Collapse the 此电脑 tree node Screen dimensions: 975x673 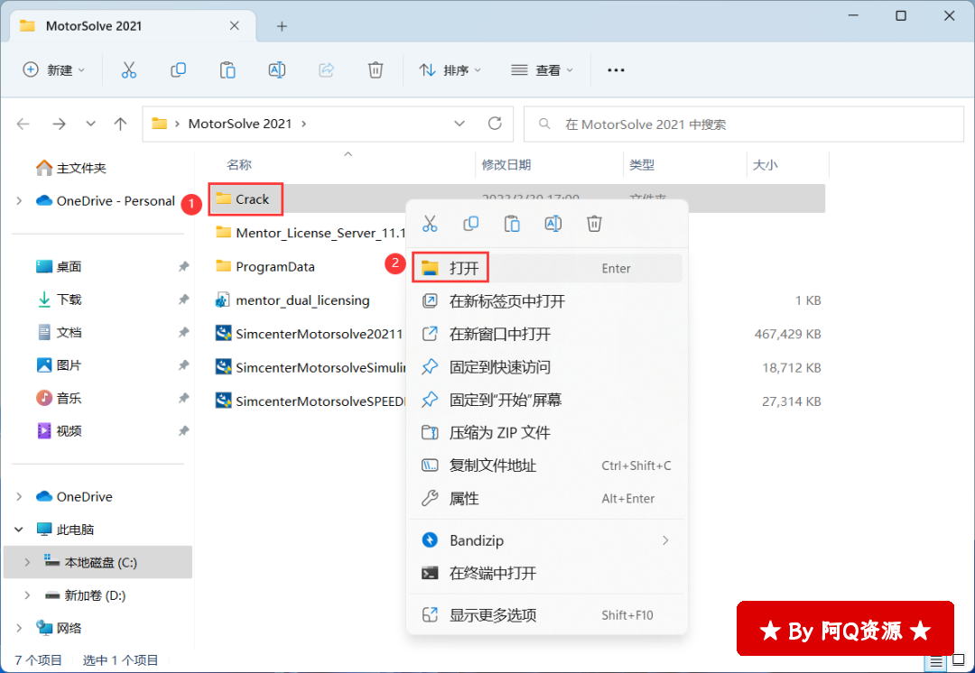(19, 530)
